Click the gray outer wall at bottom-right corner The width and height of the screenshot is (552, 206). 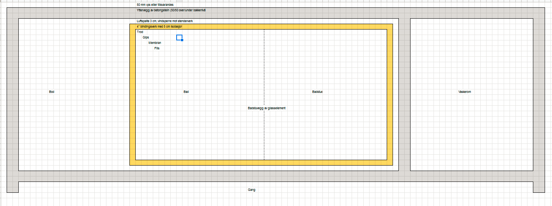point(539,187)
